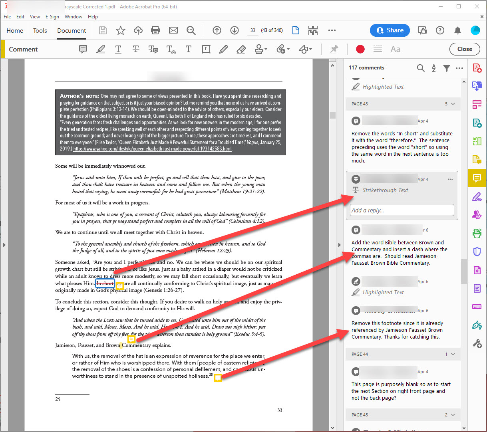Click the Add a reply field

402,210
